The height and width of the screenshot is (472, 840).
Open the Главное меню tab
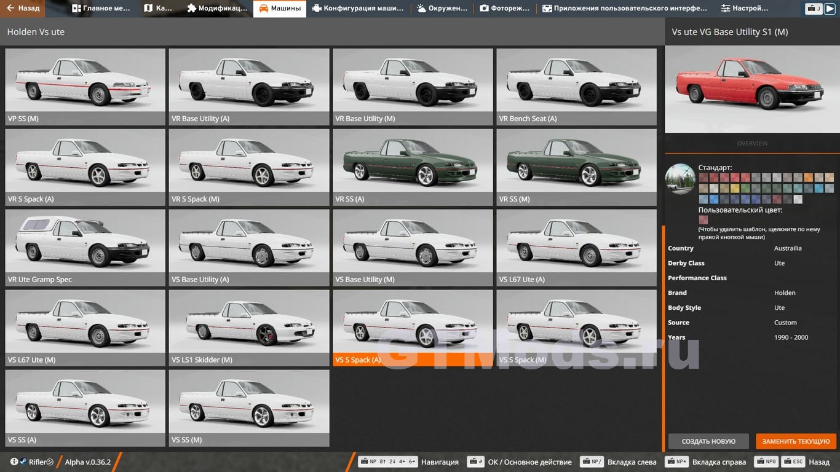(x=101, y=9)
